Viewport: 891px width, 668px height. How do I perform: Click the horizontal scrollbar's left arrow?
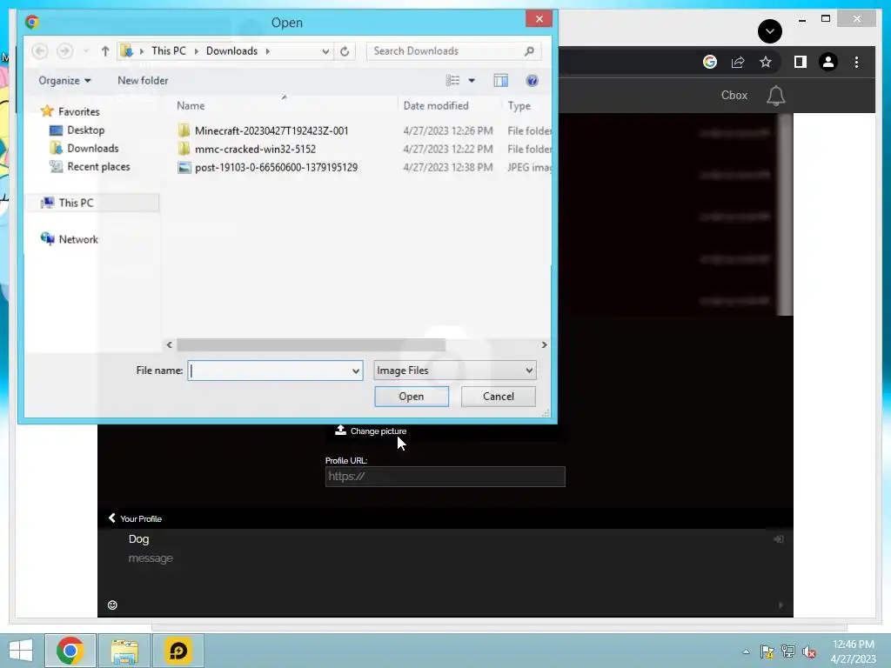170,344
